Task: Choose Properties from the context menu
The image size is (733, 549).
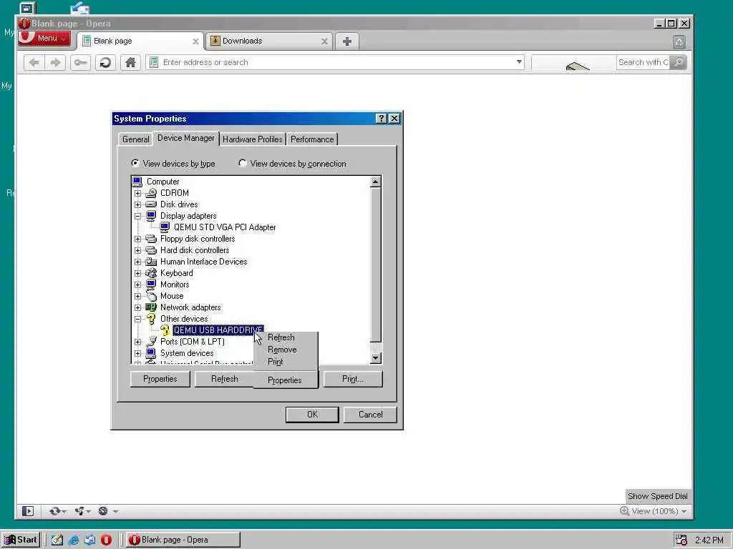Action: point(286,380)
